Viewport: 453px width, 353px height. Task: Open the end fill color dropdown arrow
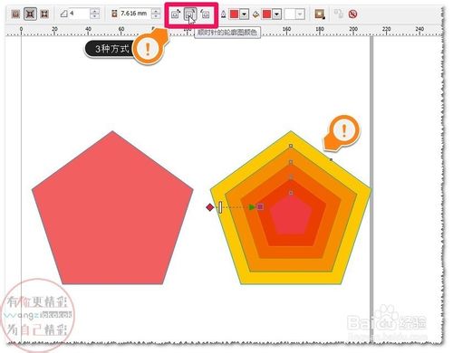pyautogui.click(x=300, y=14)
